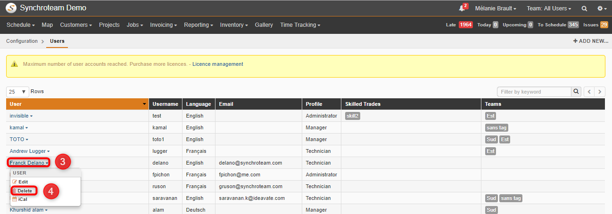Open the TOTO user dropdown
The width and height of the screenshot is (612, 214).
(19, 139)
